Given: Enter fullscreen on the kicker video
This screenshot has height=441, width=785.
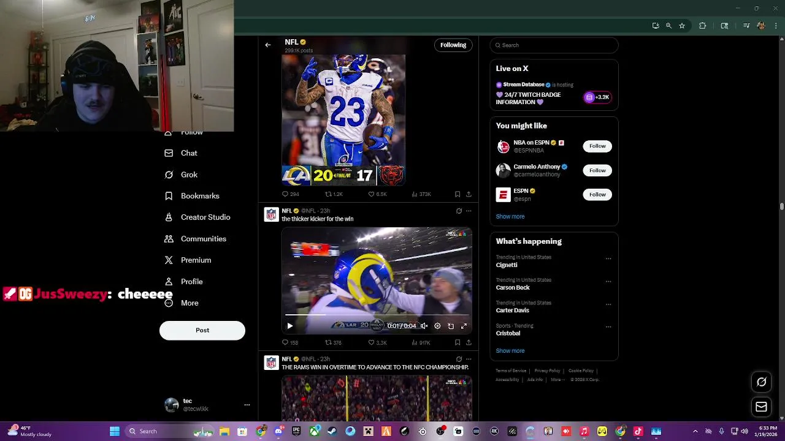Looking at the screenshot, I should [x=464, y=326].
